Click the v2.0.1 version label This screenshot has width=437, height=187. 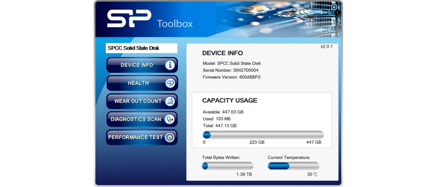coord(326,47)
